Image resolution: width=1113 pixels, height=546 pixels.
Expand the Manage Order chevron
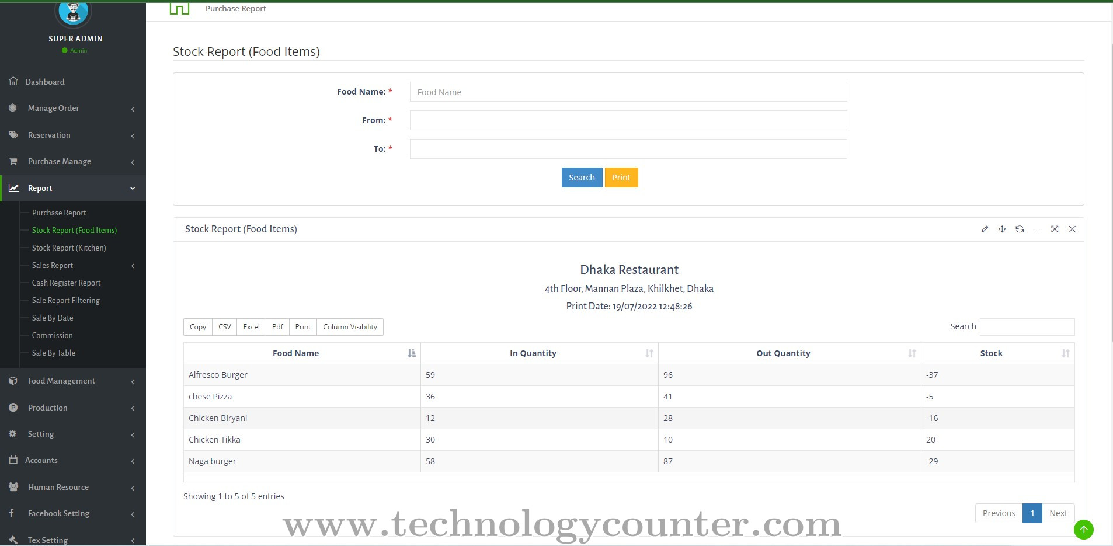(x=133, y=109)
